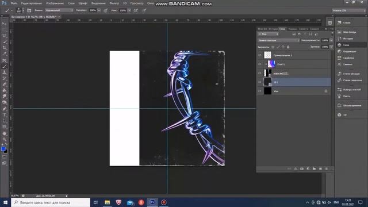The width and height of the screenshot is (368, 207).
Task: Create a new layer in Layers panel
Action: pyautogui.click(x=320, y=168)
